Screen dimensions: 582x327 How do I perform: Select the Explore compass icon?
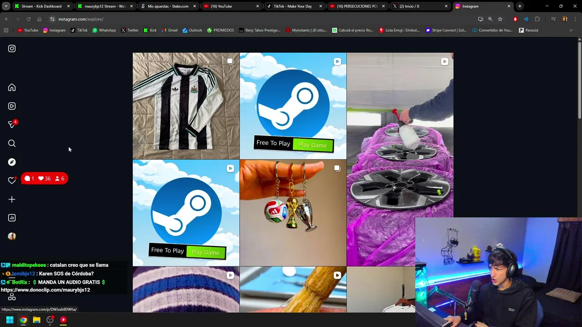tap(12, 162)
